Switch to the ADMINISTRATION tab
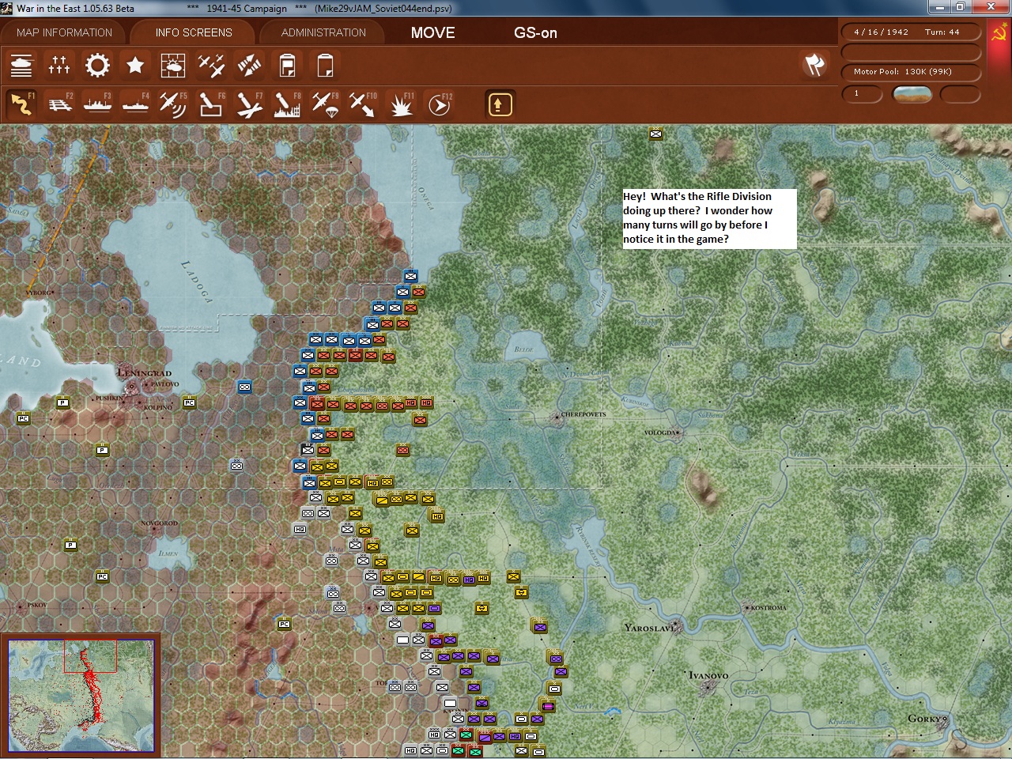Screen dimensions: 1012x759 coord(323,32)
